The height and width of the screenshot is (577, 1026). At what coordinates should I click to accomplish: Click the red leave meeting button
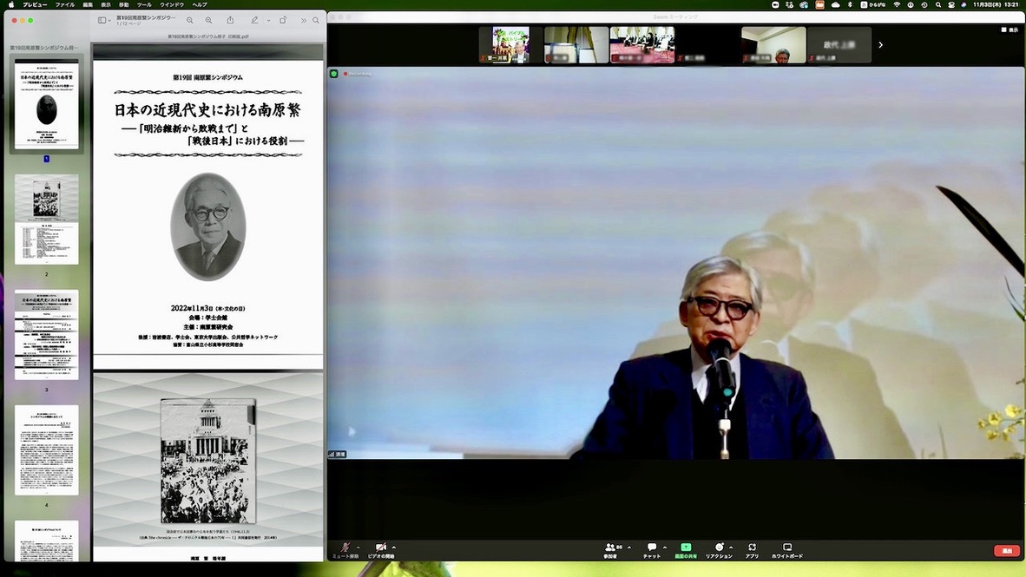click(x=1006, y=551)
